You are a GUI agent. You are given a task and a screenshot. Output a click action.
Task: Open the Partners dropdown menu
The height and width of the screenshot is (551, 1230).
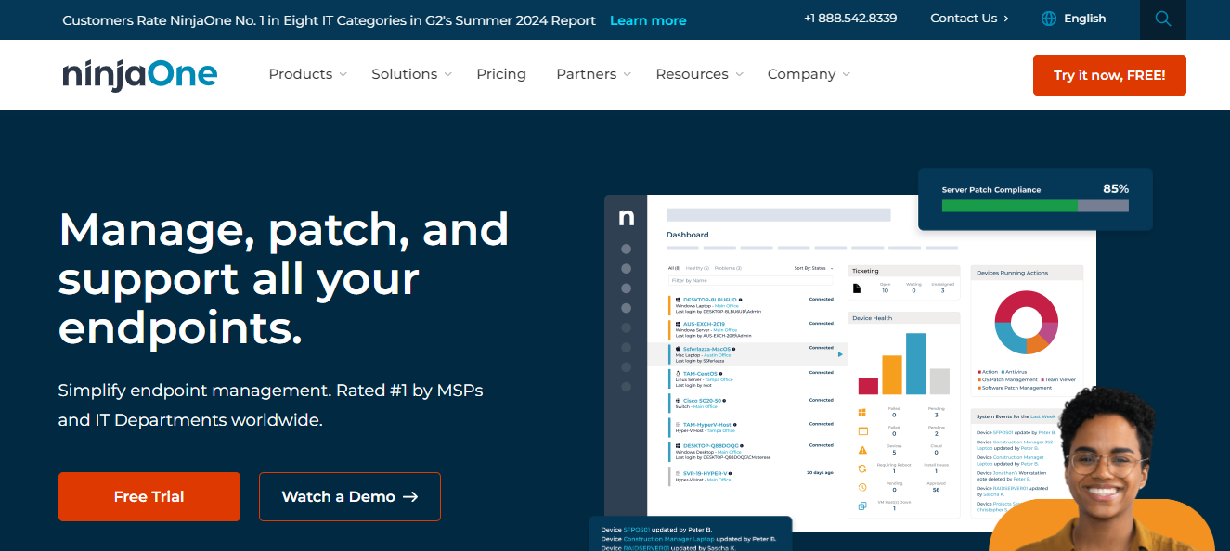593,74
